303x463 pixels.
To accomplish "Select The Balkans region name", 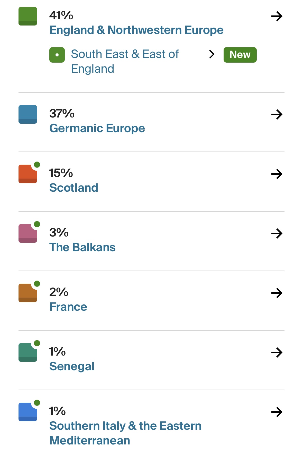I will [82, 247].
